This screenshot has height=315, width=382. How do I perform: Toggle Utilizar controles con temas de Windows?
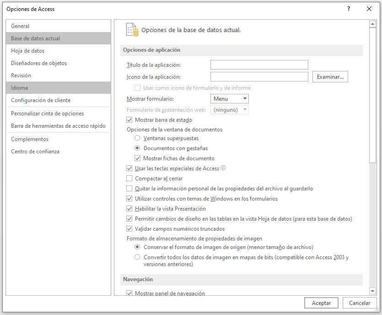pyautogui.click(x=129, y=198)
